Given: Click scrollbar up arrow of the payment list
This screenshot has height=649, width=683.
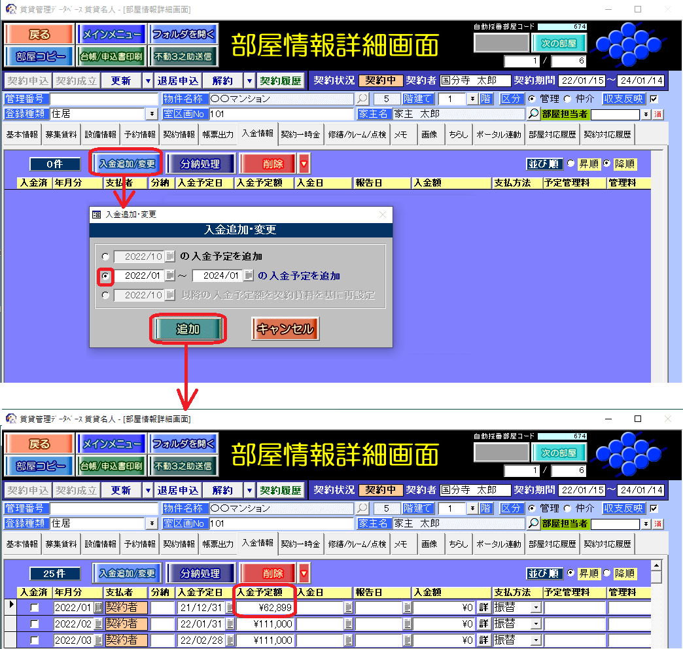Looking at the screenshot, I should coord(657,564).
